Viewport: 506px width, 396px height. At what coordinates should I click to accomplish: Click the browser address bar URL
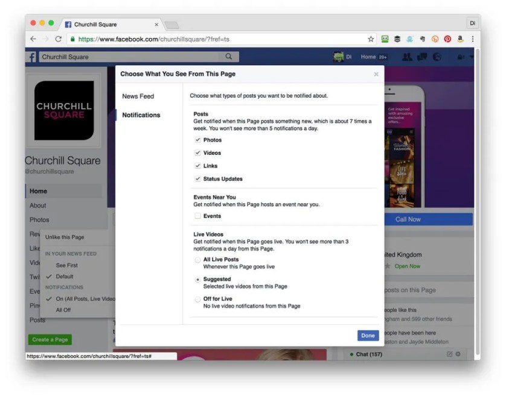tap(154, 39)
